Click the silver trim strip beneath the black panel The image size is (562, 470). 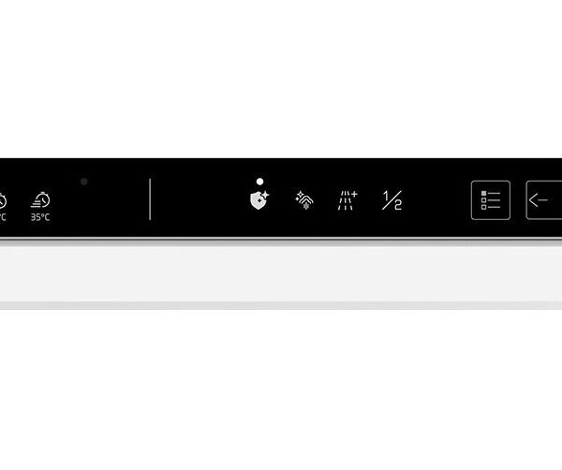[x=281, y=240]
